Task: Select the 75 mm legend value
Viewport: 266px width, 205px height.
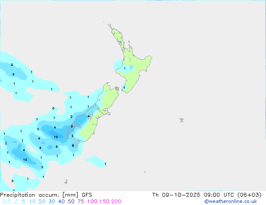Action: coord(81,202)
